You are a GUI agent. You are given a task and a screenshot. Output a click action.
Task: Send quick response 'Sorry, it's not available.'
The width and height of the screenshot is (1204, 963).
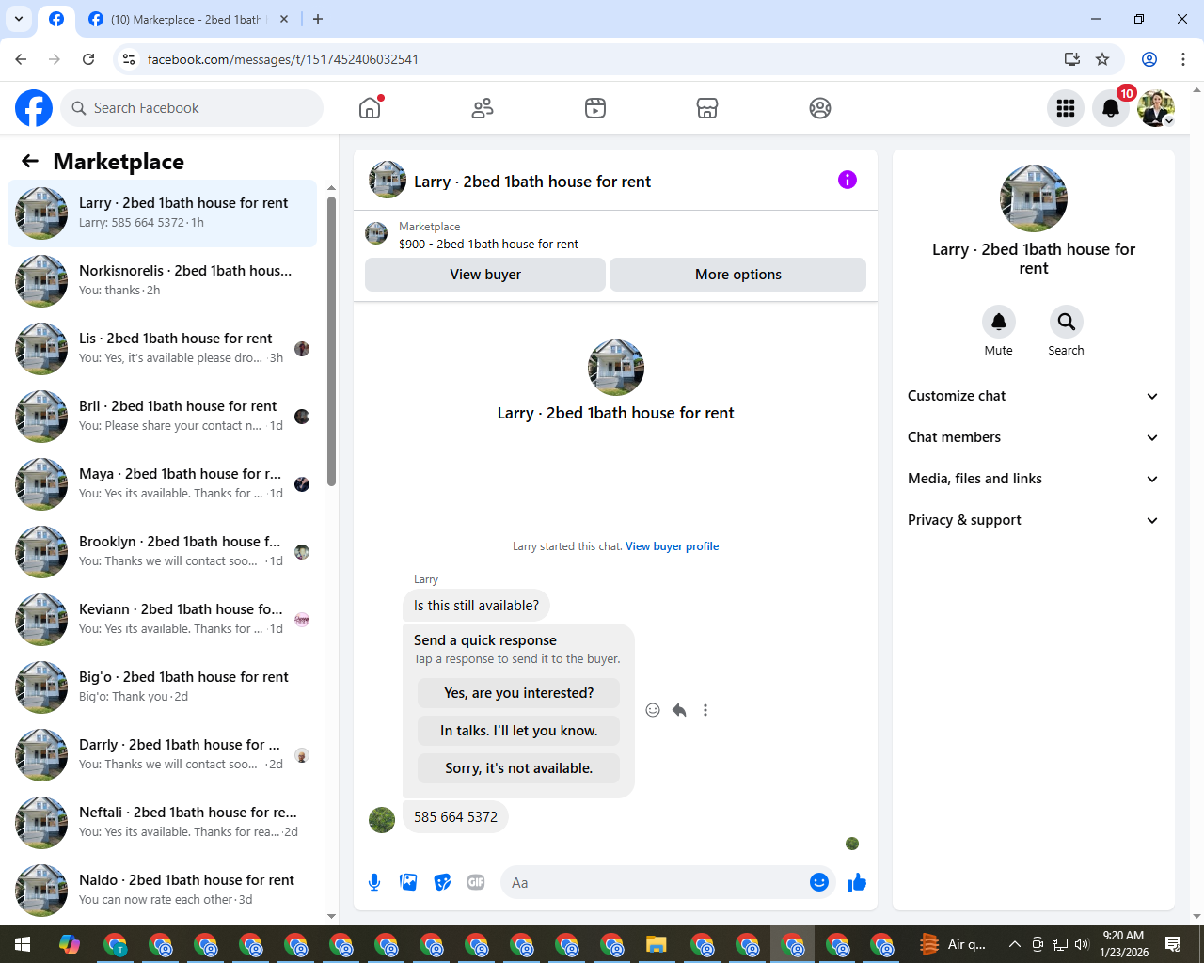519,768
